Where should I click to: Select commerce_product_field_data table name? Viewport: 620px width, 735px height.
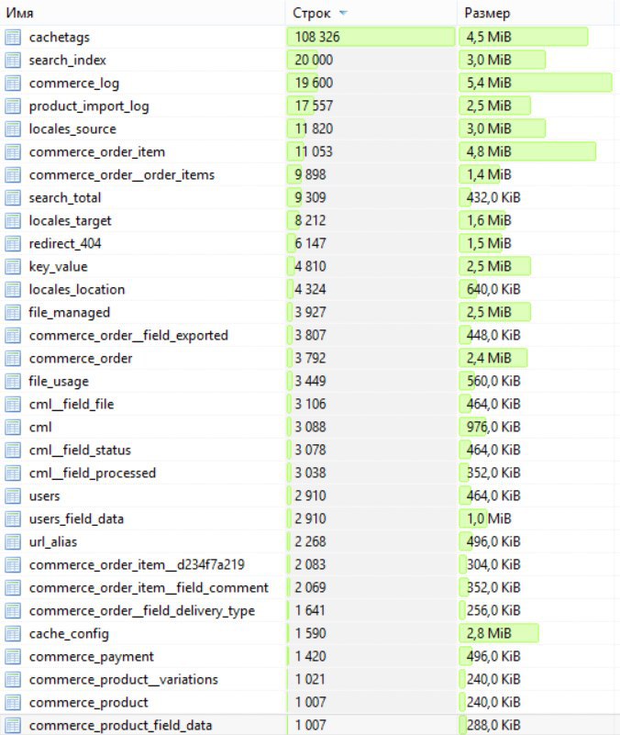pos(120,726)
